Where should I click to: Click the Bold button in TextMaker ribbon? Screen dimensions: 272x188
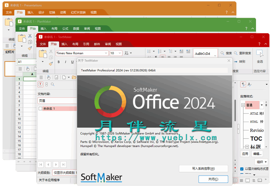59,62
